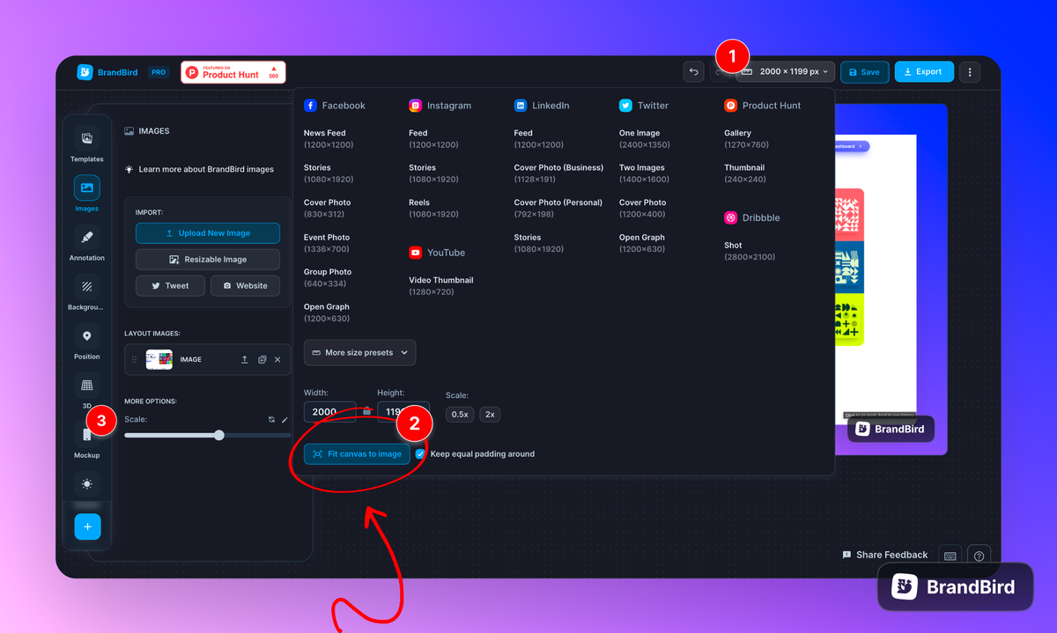Remove the IMAGE layout item
The width and height of the screenshot is (1057, 633).
pyautogui.click(x=277, y=360)
